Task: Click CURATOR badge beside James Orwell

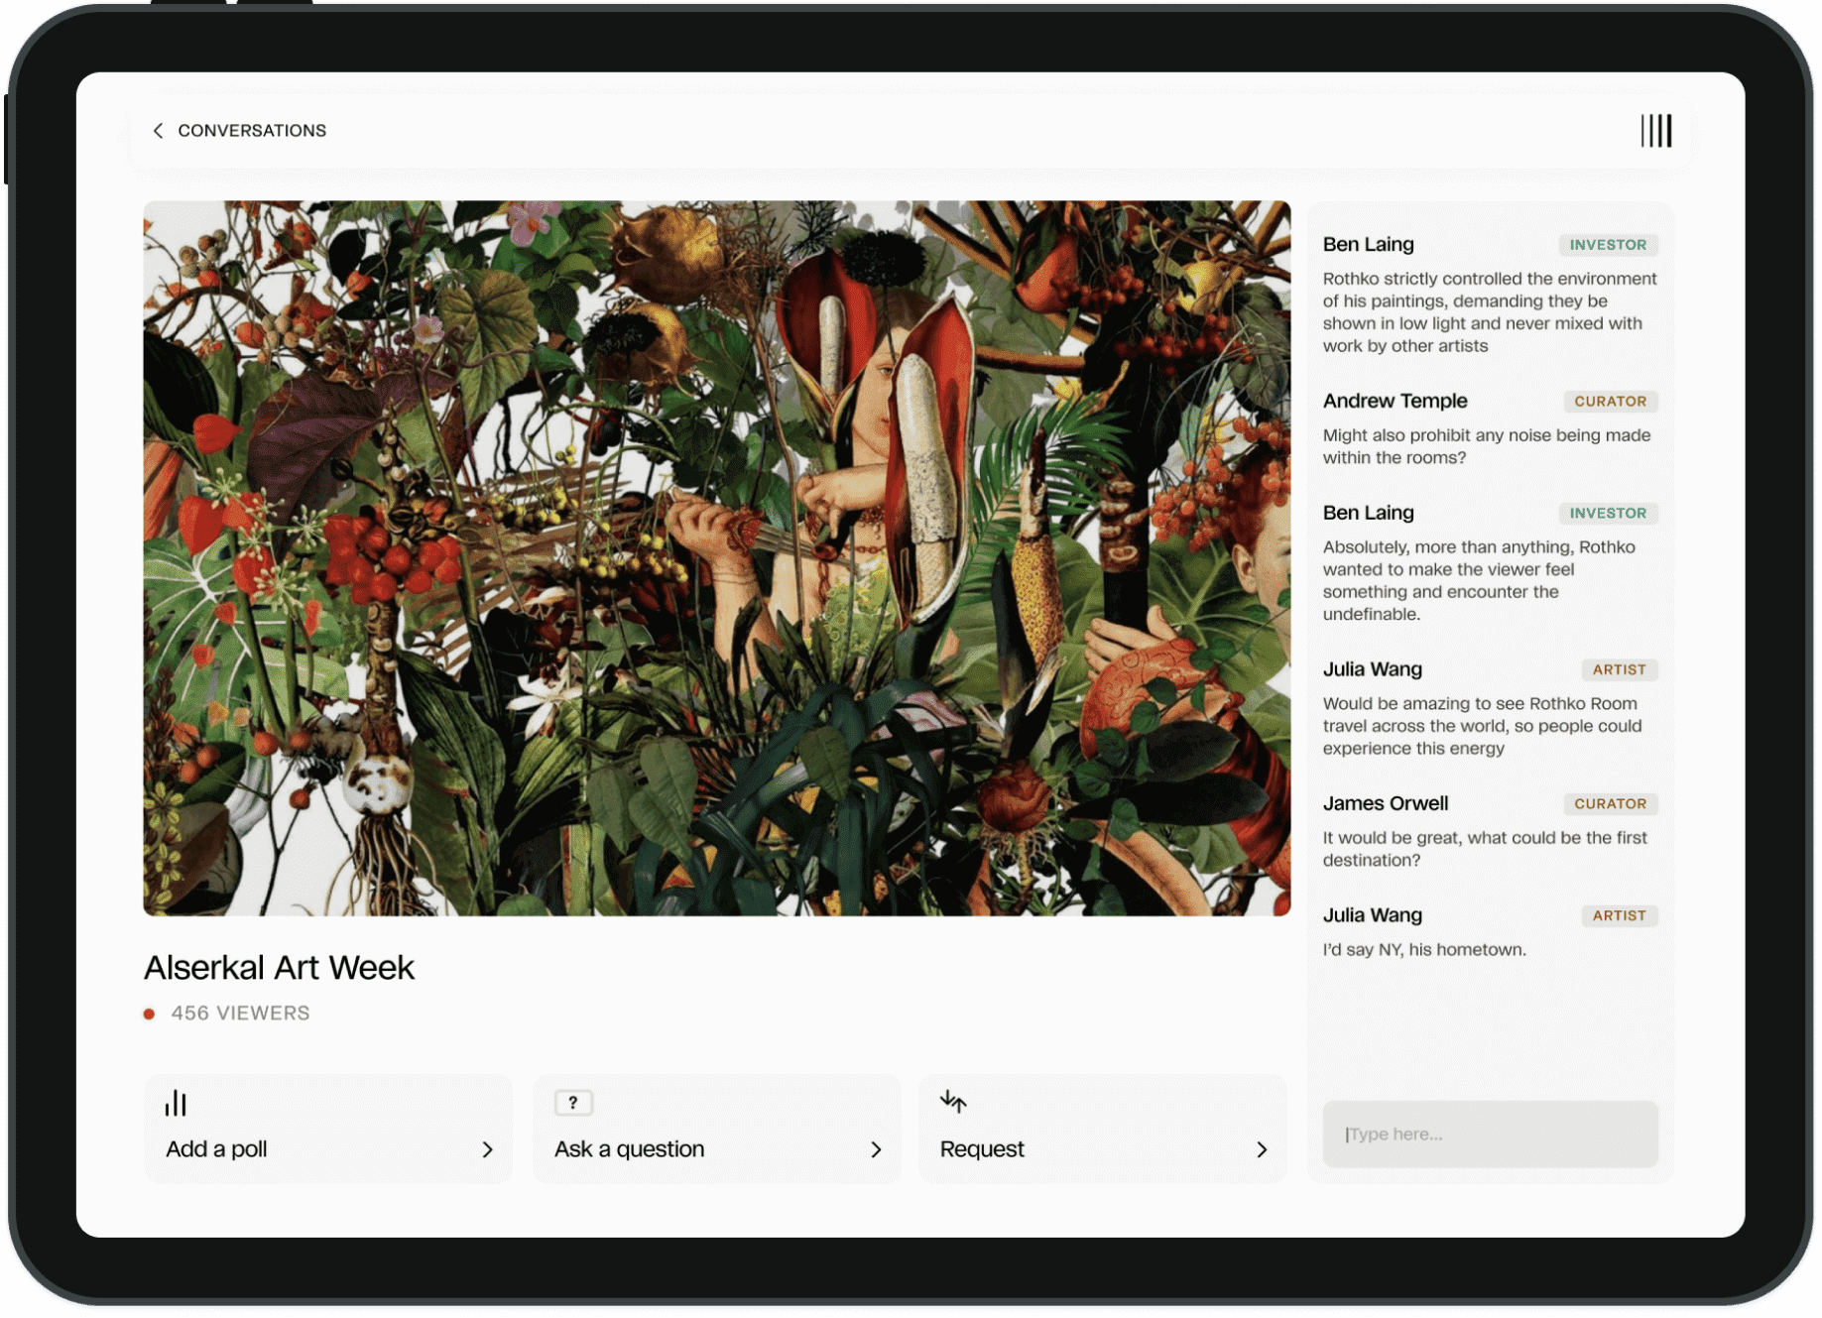Action: click(1610, 804)
